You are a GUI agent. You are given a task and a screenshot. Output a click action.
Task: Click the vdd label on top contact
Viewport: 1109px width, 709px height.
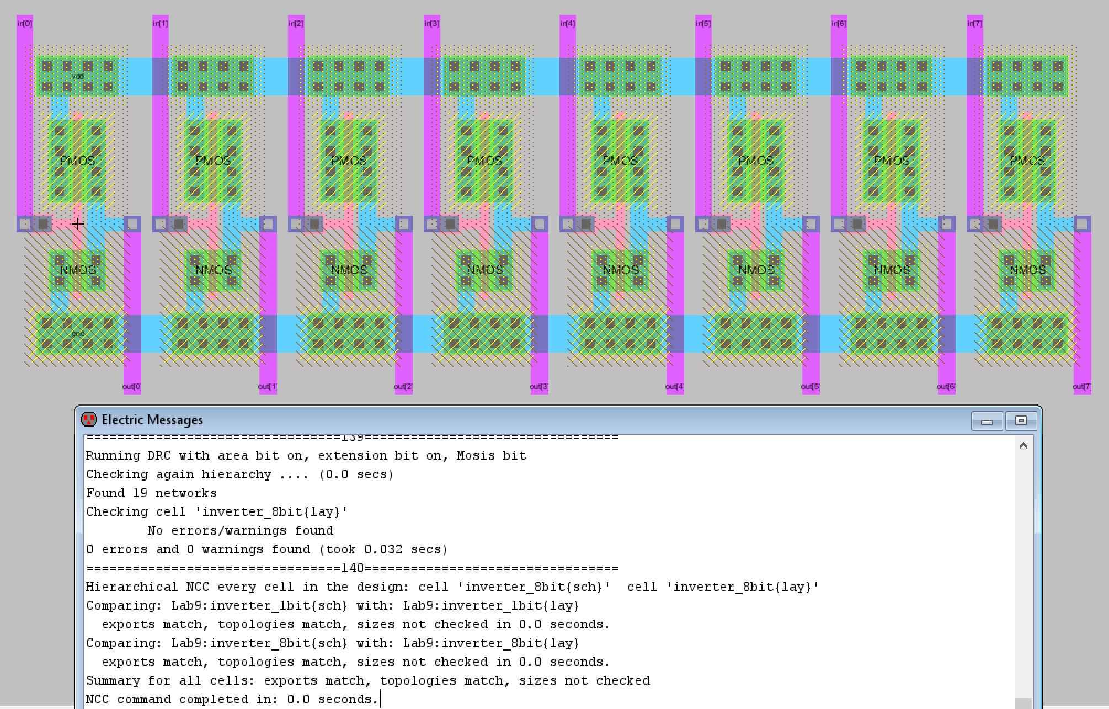[x=78, y=76]
